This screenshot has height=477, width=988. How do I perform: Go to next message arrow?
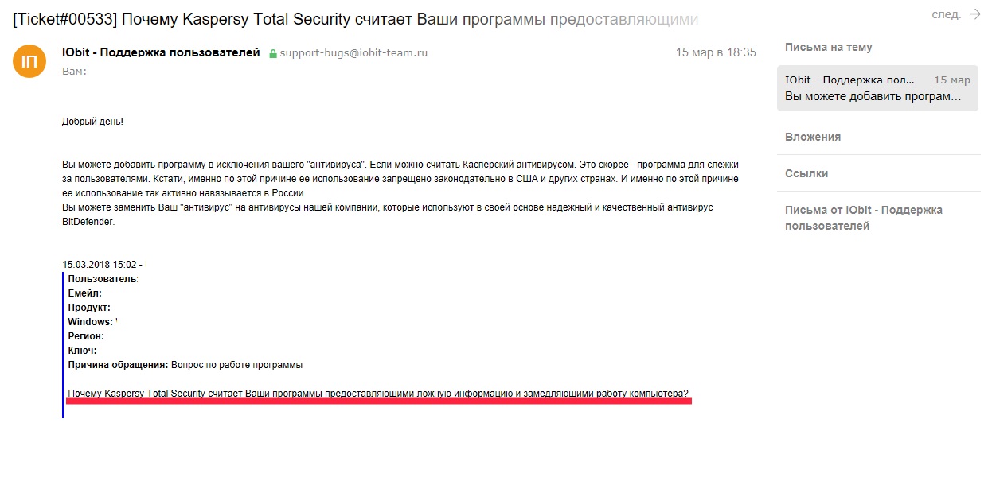975,14
